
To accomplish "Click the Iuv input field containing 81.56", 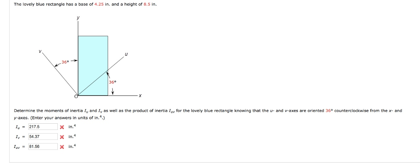I will 43,147.
